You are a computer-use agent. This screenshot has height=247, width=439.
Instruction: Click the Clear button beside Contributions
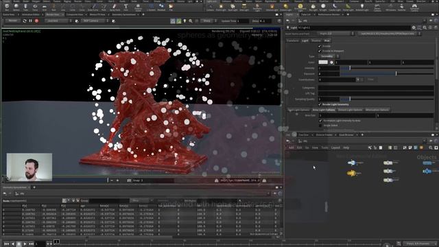coord(370,80)
